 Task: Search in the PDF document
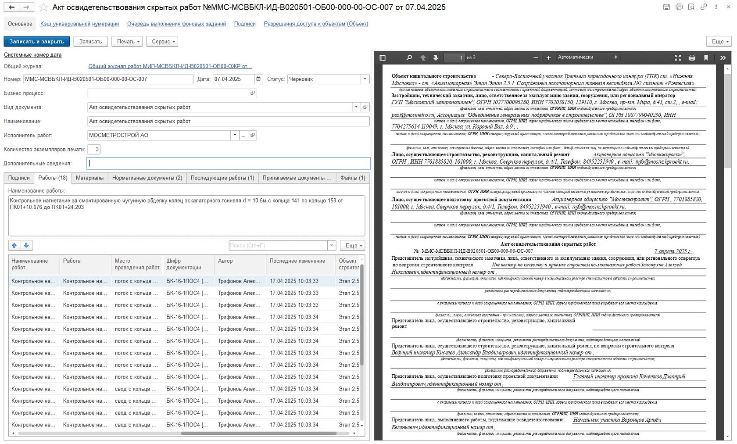[409, 57]
